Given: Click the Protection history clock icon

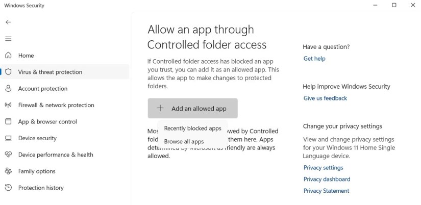Looking at the screenshot, I should 8,188.
